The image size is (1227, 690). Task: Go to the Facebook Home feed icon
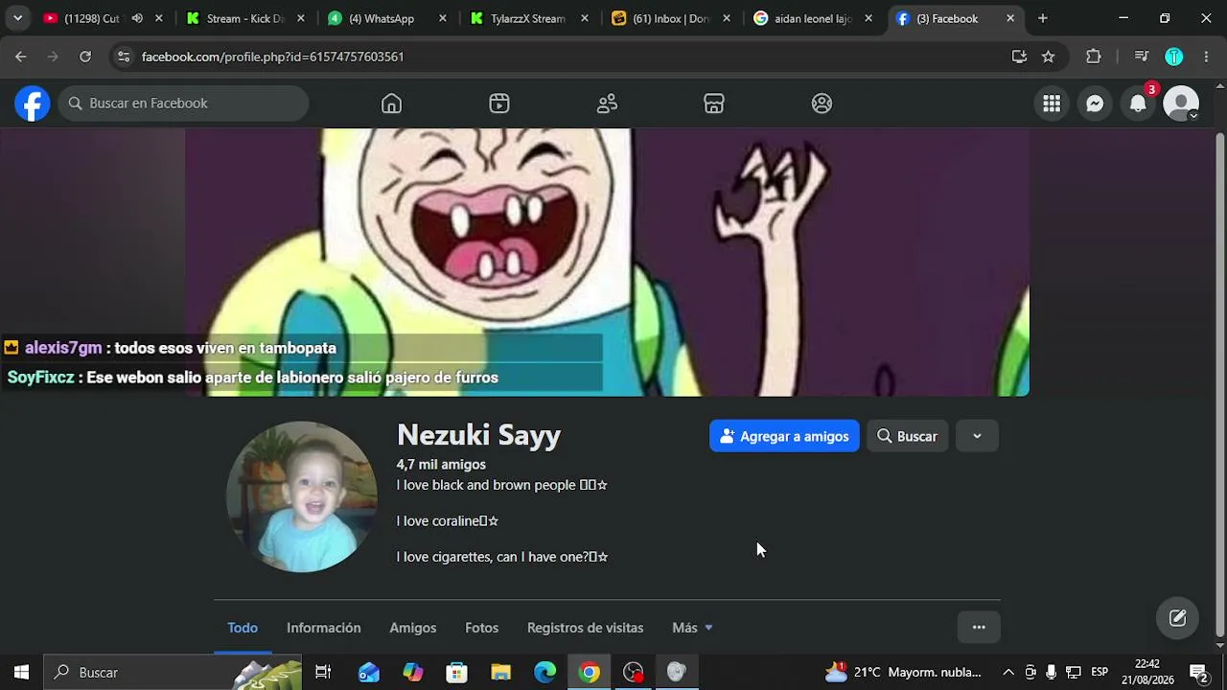tap(391, 103)
